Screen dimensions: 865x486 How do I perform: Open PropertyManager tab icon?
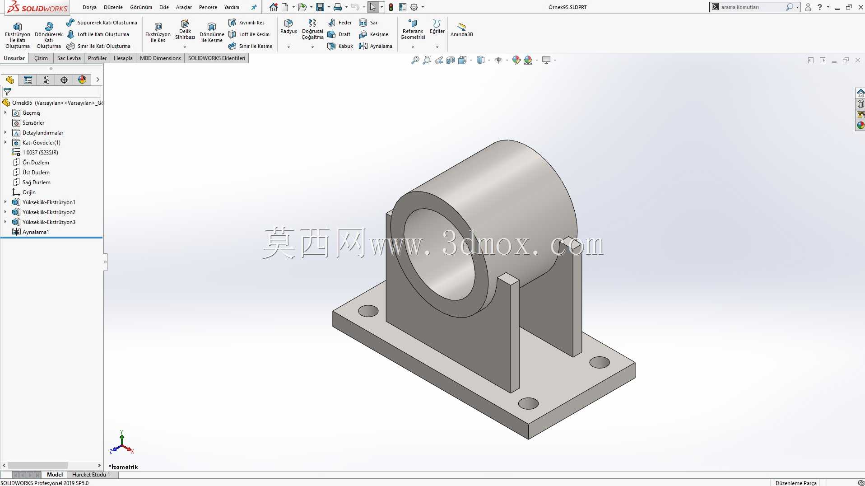pos(28,80)
